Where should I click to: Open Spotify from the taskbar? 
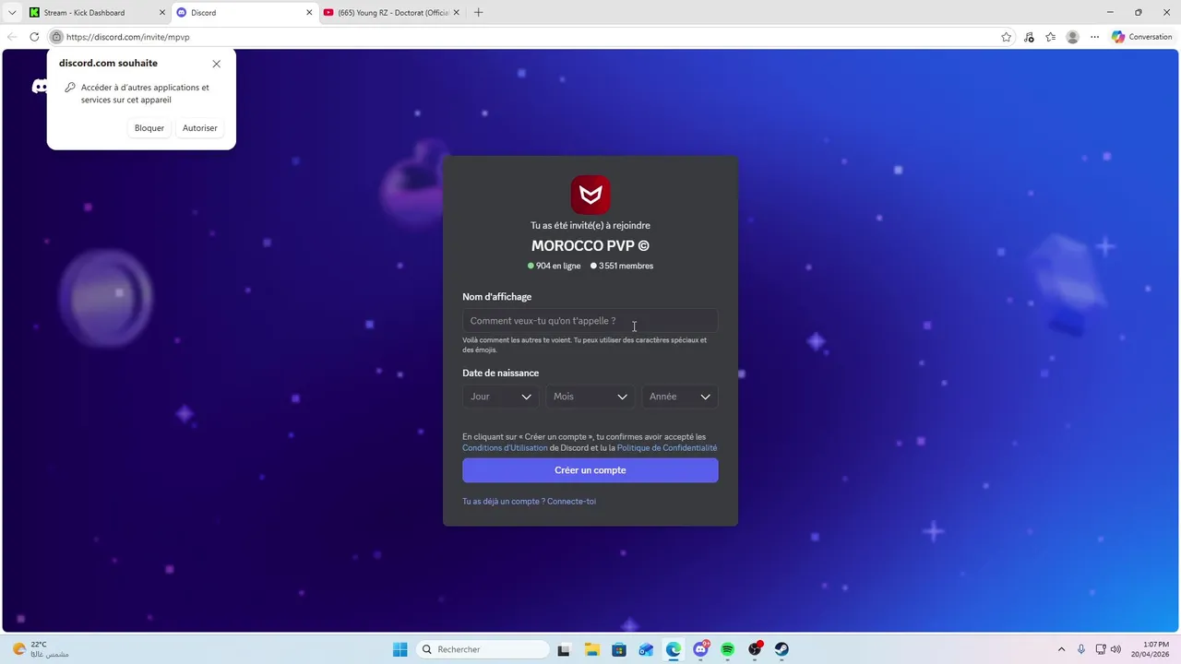pos(728,649)
